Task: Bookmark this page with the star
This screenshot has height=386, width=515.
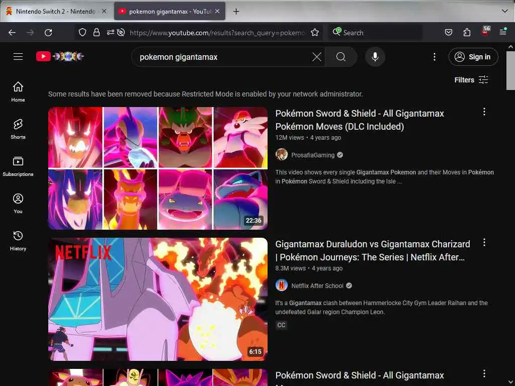Action: pos(315,32)
